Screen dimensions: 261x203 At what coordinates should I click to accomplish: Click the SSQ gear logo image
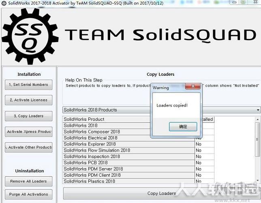click(x=30, y=36)
